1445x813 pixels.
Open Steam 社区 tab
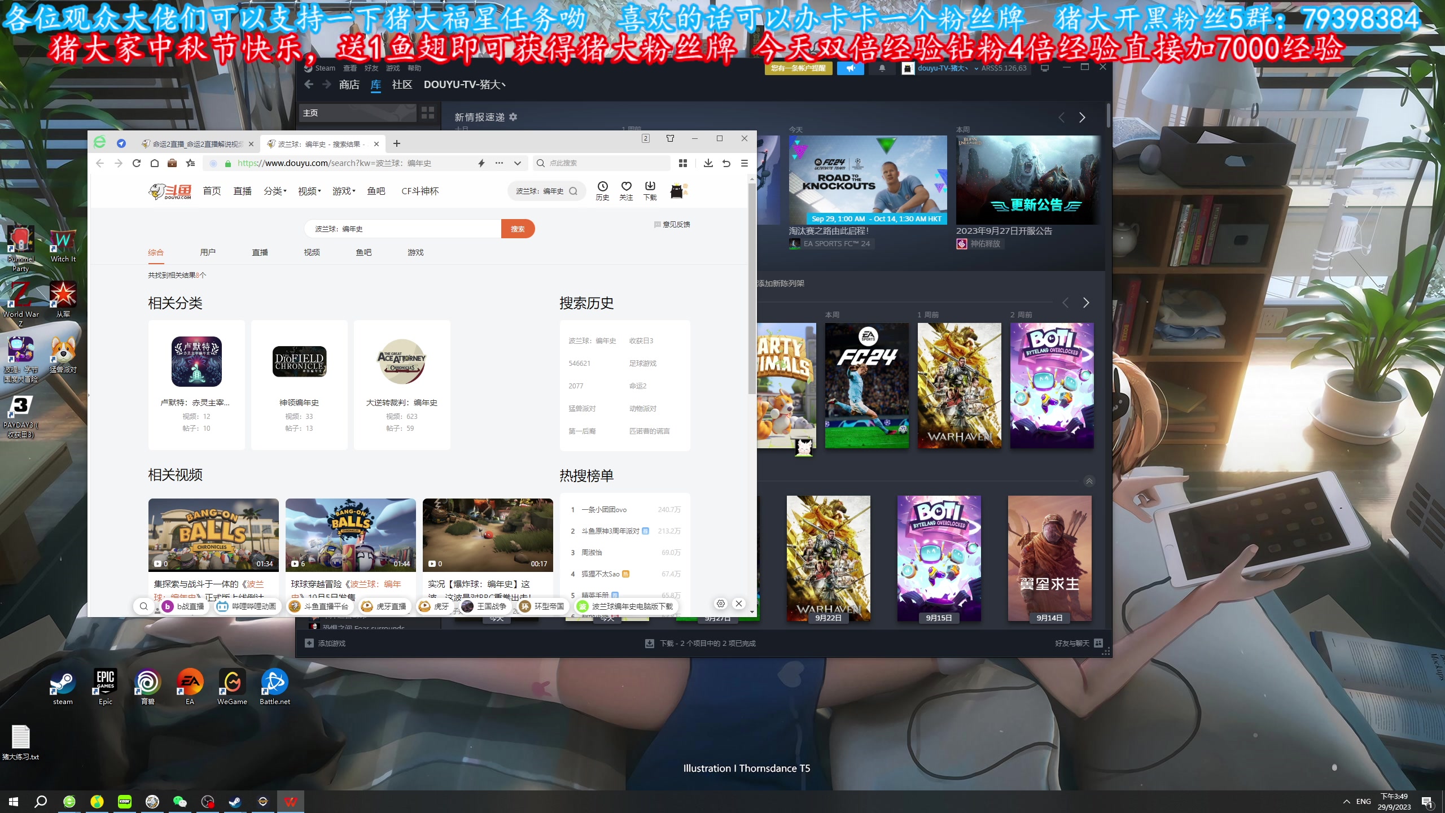402,85
